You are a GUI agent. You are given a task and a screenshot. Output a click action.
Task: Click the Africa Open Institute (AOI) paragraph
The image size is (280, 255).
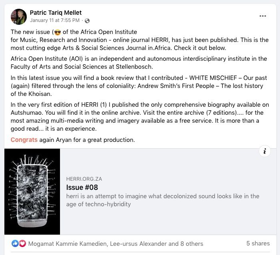point(138,62)
